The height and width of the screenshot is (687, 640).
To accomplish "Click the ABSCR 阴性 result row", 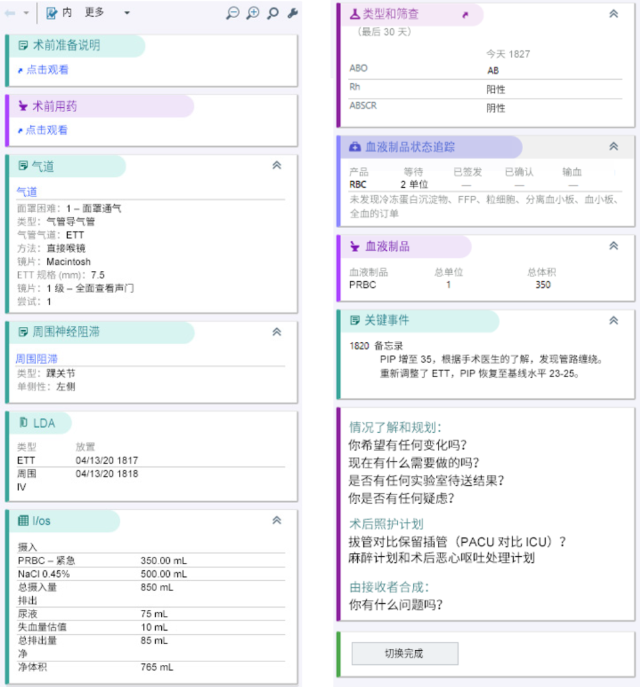I will pyautogui.click(x=486, y=107).
